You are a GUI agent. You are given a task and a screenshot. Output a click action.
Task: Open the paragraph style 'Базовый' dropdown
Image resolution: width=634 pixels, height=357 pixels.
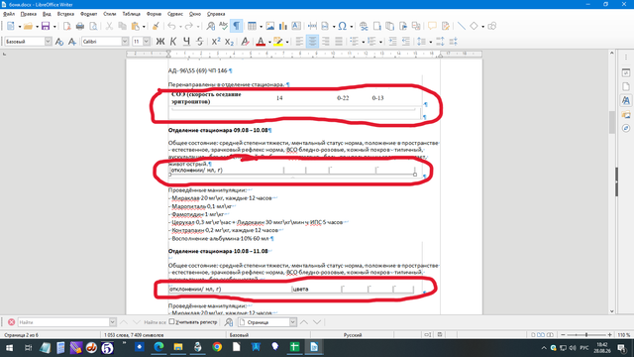coord(49,42)
